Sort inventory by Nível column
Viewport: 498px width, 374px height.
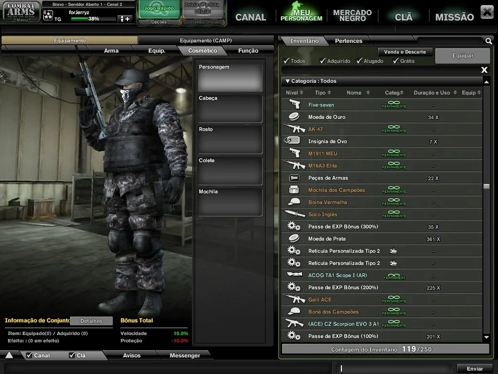[294, 93]
